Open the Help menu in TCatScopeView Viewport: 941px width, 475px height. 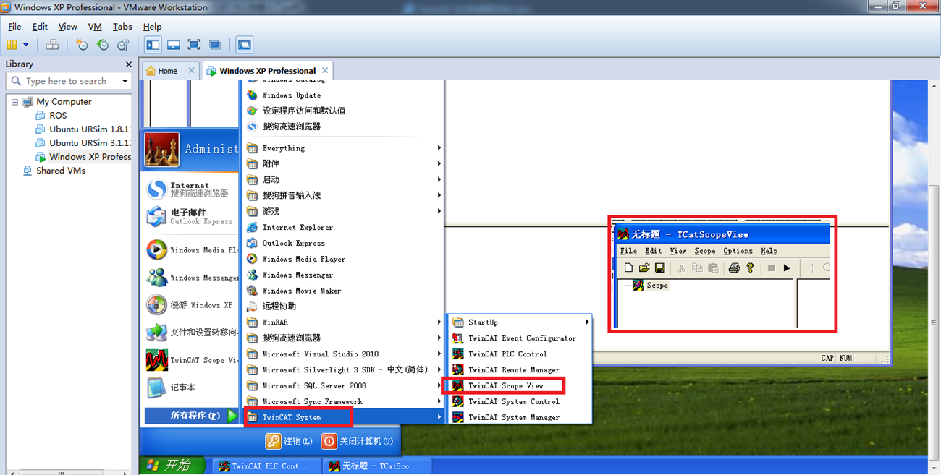click(x=769, y=251)
